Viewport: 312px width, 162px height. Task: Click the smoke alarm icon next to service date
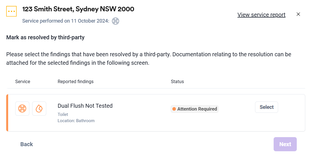115,21
